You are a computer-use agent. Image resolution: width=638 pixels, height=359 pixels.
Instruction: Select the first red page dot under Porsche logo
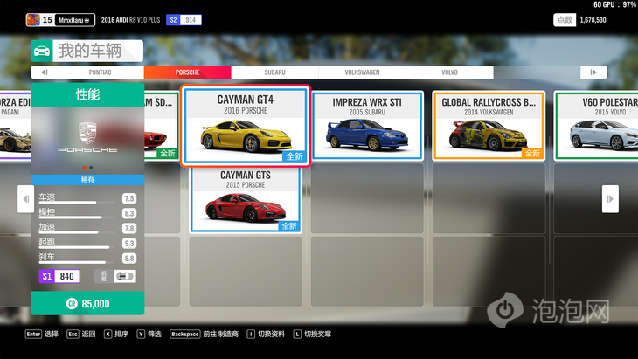click(x=84, y=168)
